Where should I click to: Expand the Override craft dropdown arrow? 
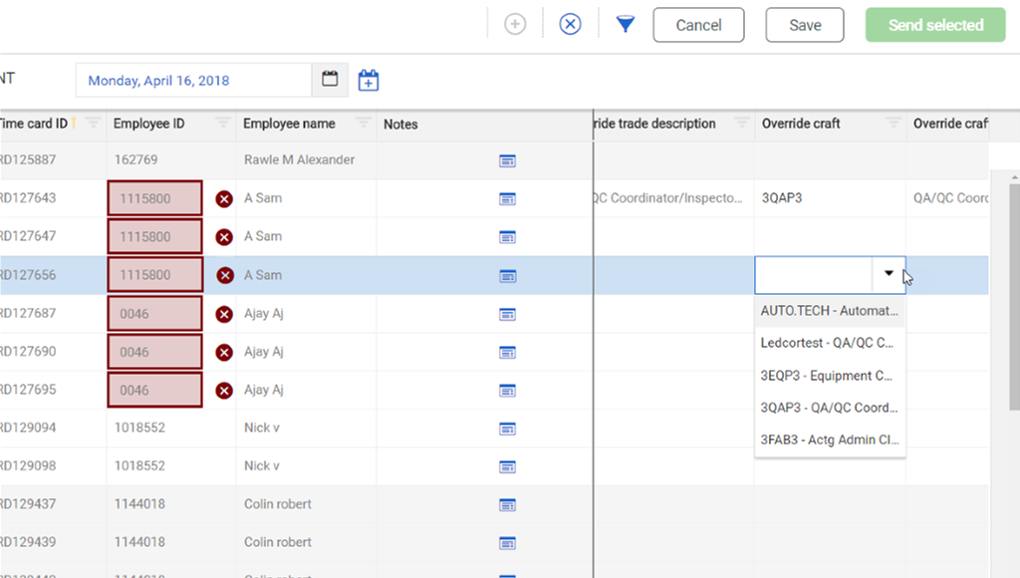tap(889, 274)
